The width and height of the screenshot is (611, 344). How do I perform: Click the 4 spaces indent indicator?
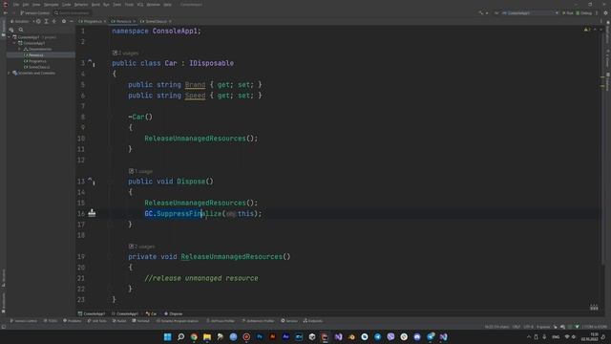543,327
